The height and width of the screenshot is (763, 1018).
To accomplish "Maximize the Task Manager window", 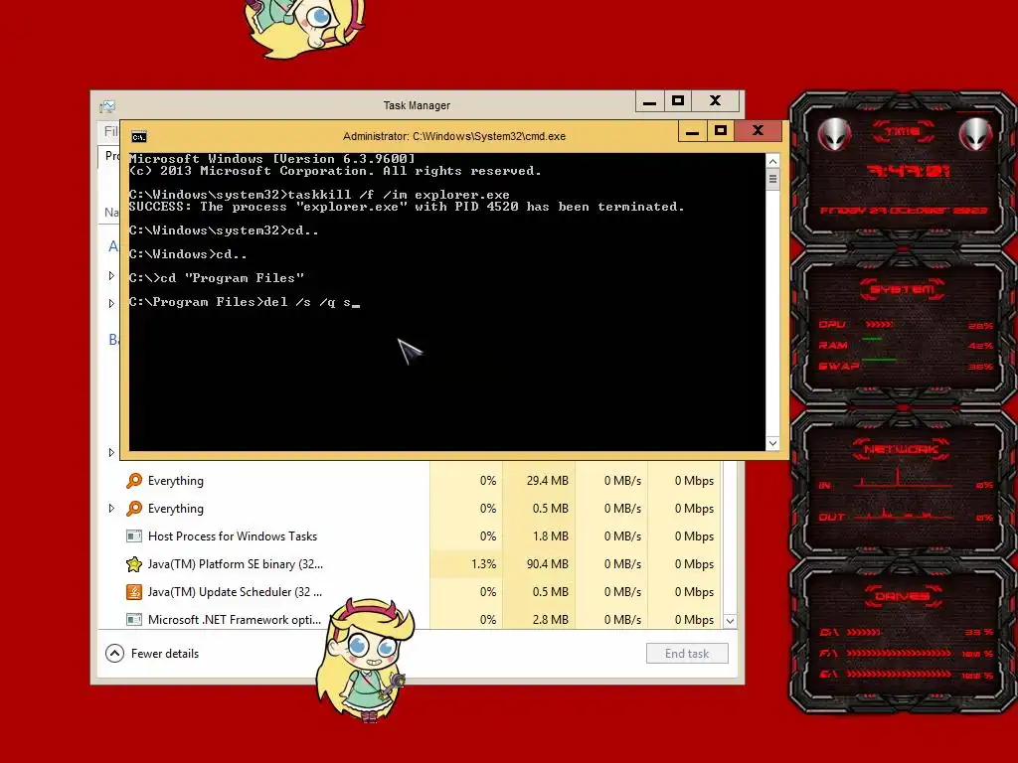I will (x=678, y=101).
